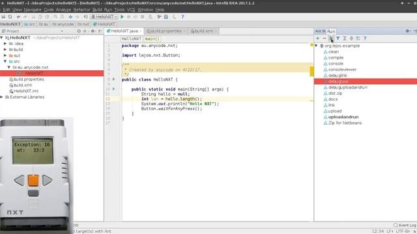The image size is (417, 234).
Task: Collapse the src folder
Action: coord(5,61)
